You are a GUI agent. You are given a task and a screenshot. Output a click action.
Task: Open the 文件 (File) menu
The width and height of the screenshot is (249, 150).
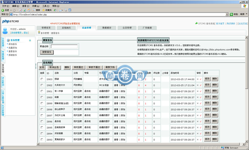click(6, 6)
